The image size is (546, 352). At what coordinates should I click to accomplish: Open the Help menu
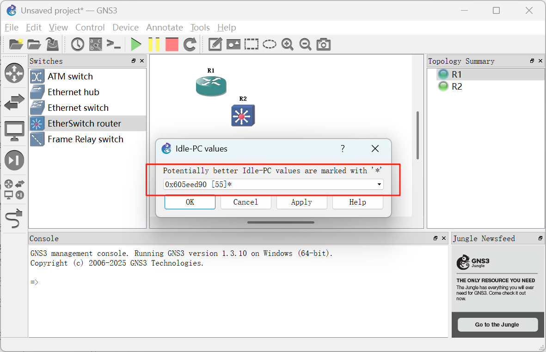pos(227,27)
